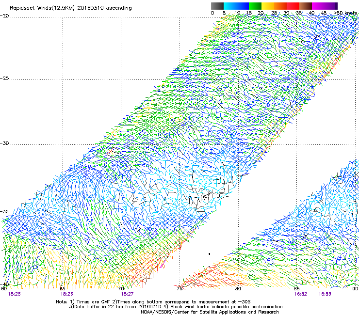Click the latitude label '-20'
Screen dimensions: 359x315
(4, 16)
